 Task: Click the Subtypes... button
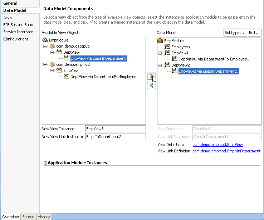235,33
